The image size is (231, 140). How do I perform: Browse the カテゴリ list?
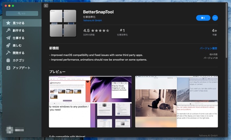pyautogui.click(x=22, y=60)
